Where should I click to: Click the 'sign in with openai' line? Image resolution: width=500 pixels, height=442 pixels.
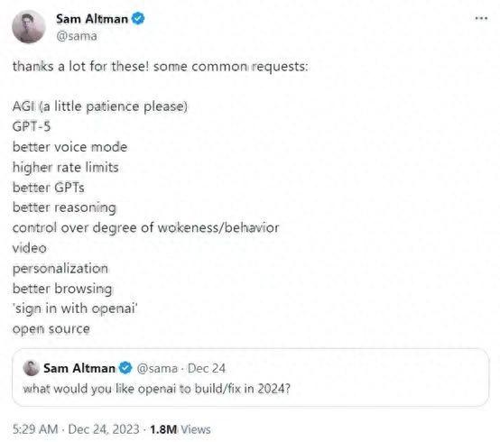[75, 308]
